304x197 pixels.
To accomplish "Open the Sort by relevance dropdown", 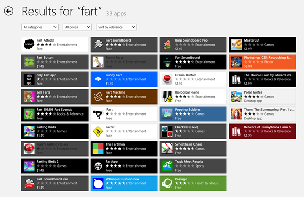I will 116,27.
